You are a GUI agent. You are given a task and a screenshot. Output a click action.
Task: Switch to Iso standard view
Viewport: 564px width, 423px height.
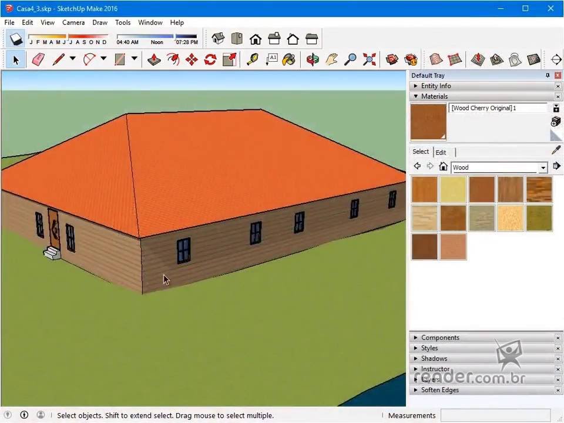pos(218,39)
